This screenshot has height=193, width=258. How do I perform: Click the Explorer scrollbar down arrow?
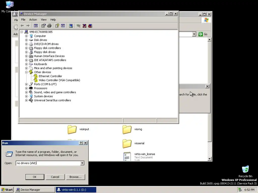pos(209,159)
